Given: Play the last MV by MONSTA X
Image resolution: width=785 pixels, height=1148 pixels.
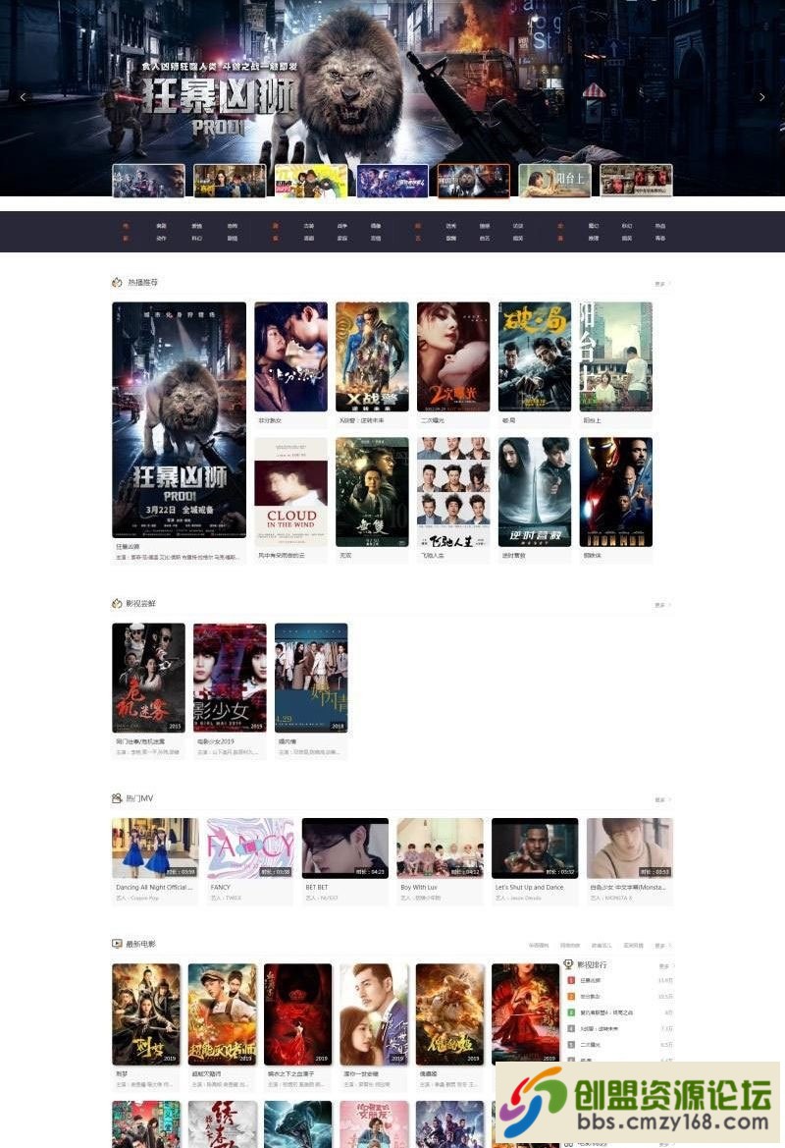Looking at the screenshot, I should 630,847.
